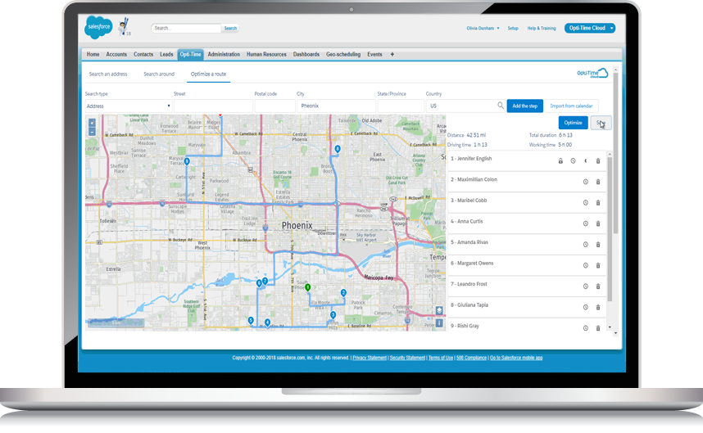Click green start marker 1 on map
Image resolution: width=703 pixels, height=433 pixels.
click(x=307, y=287)
